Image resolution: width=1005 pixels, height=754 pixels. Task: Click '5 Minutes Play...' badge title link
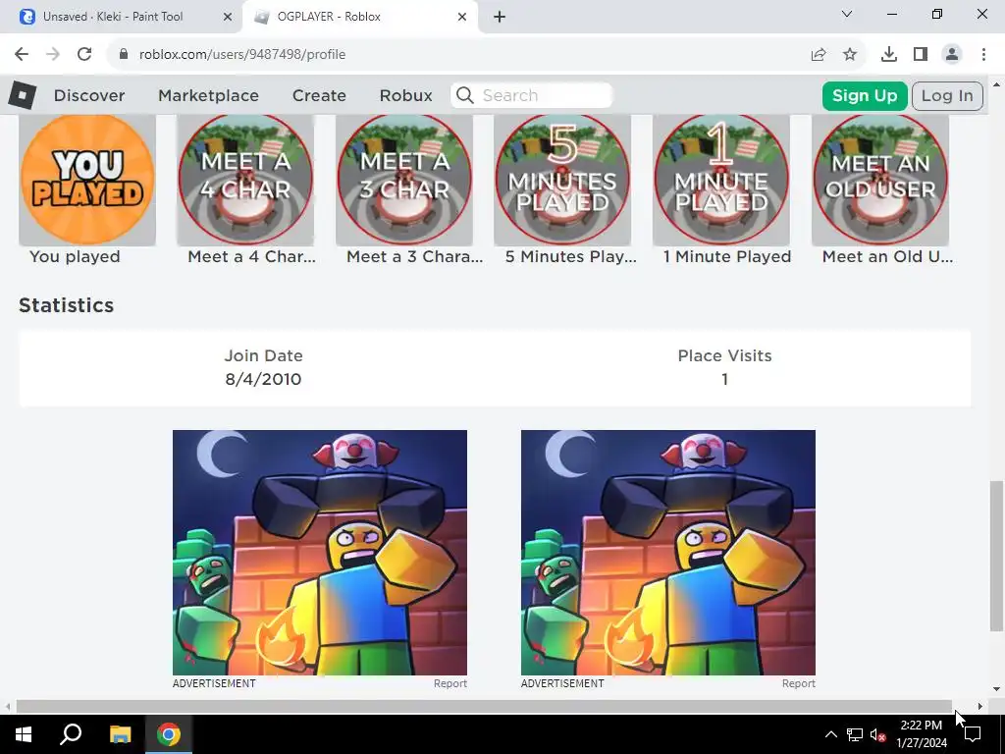coord(571,256)
